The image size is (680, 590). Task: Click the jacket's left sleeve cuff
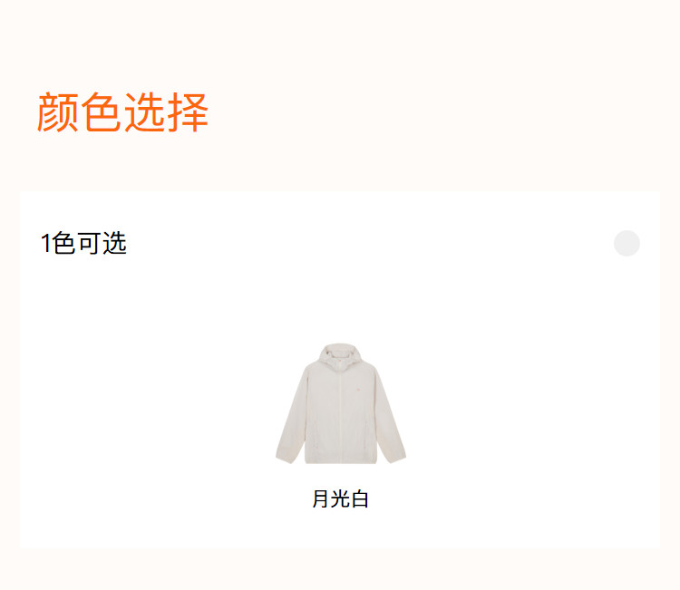pos(286,458)
